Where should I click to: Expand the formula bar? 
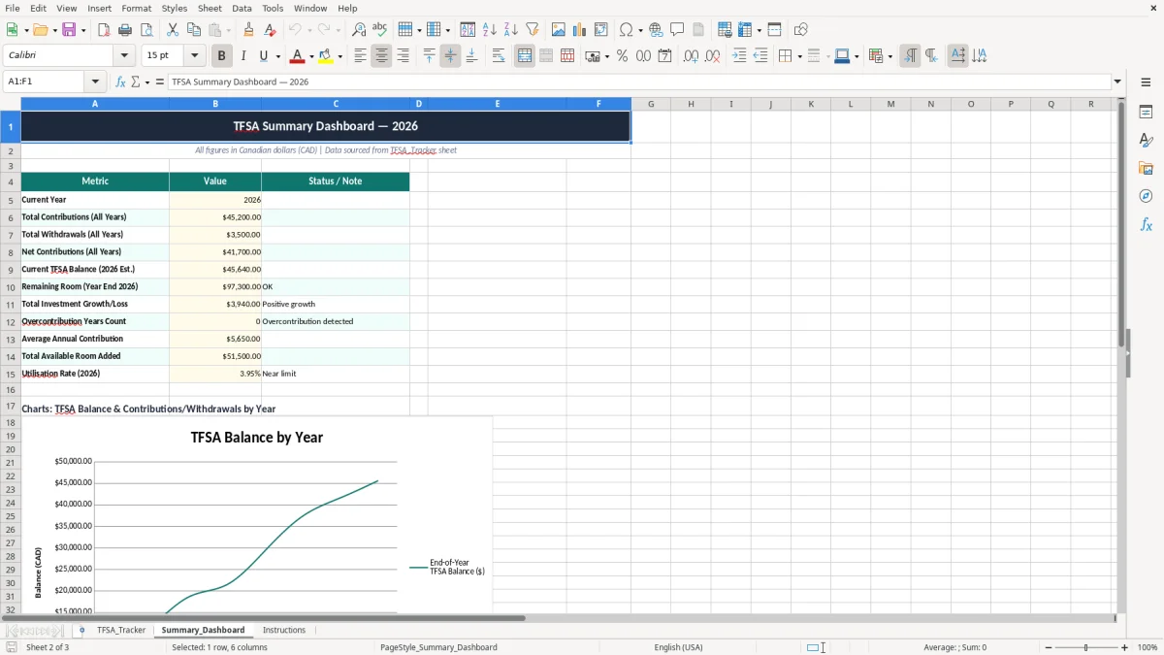[x=1117, y=82]
